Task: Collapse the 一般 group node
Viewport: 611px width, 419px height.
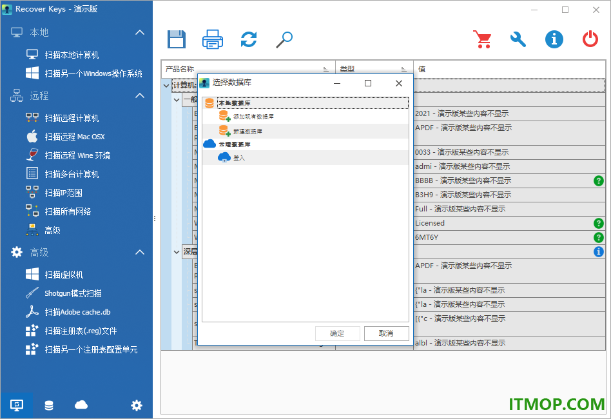Action: pyautogui.click(x=177, y=100)
